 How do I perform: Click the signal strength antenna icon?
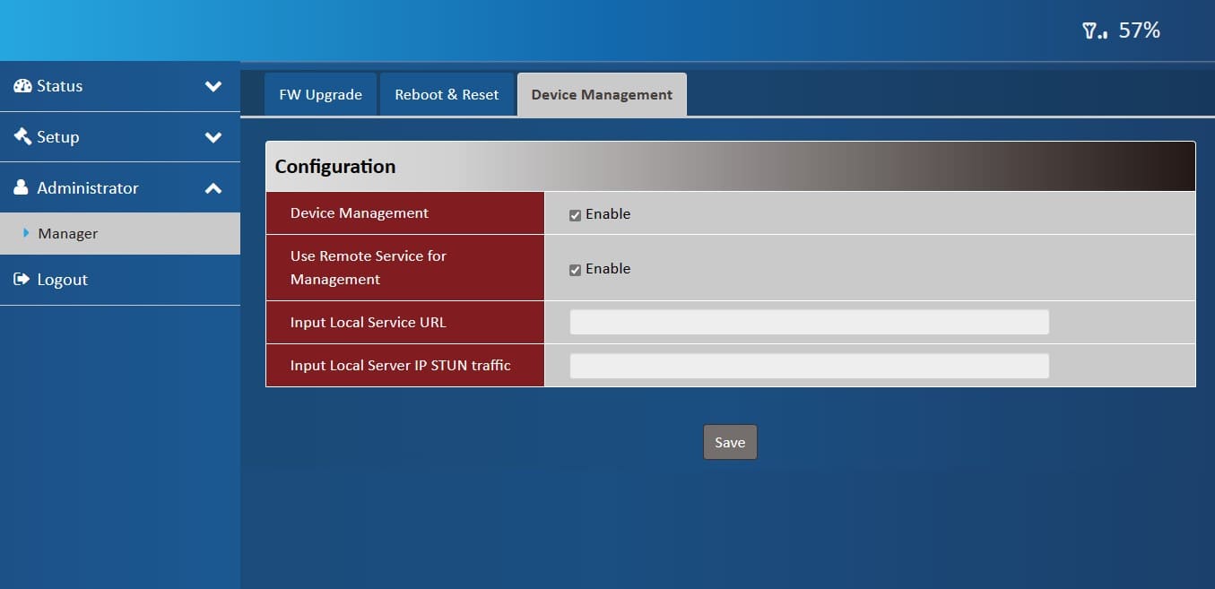(1094, 31)
